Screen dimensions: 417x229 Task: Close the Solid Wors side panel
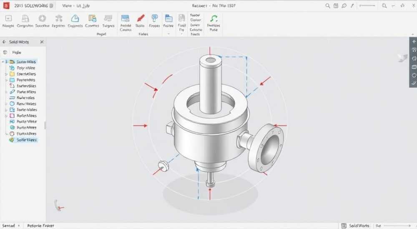[42, 42]
